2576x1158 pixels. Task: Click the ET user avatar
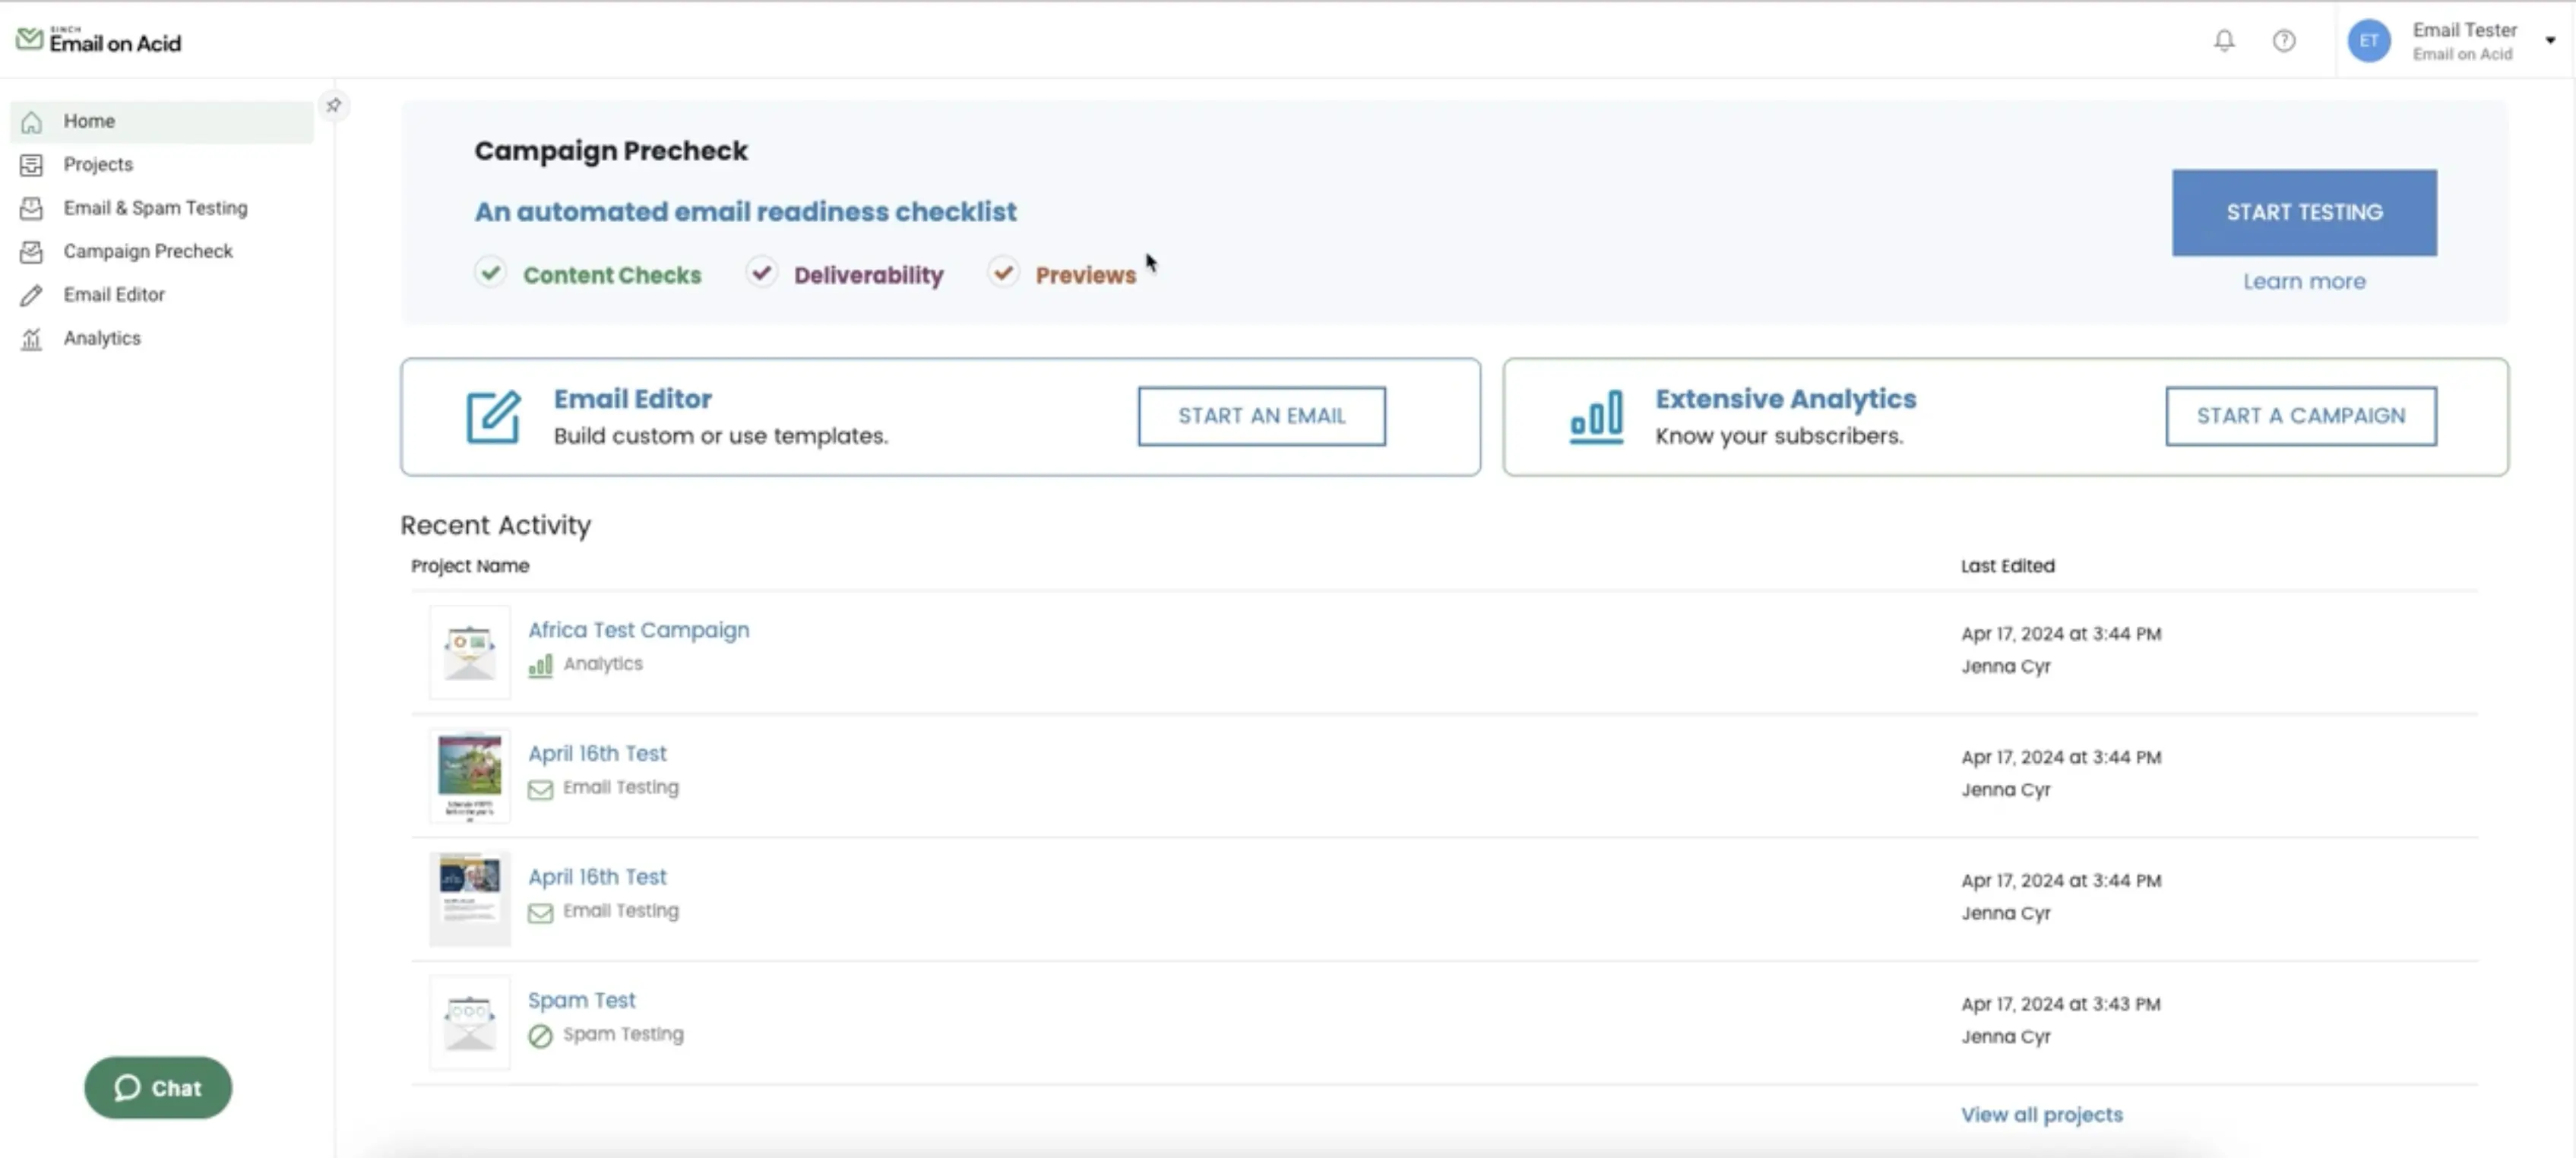2368,41
